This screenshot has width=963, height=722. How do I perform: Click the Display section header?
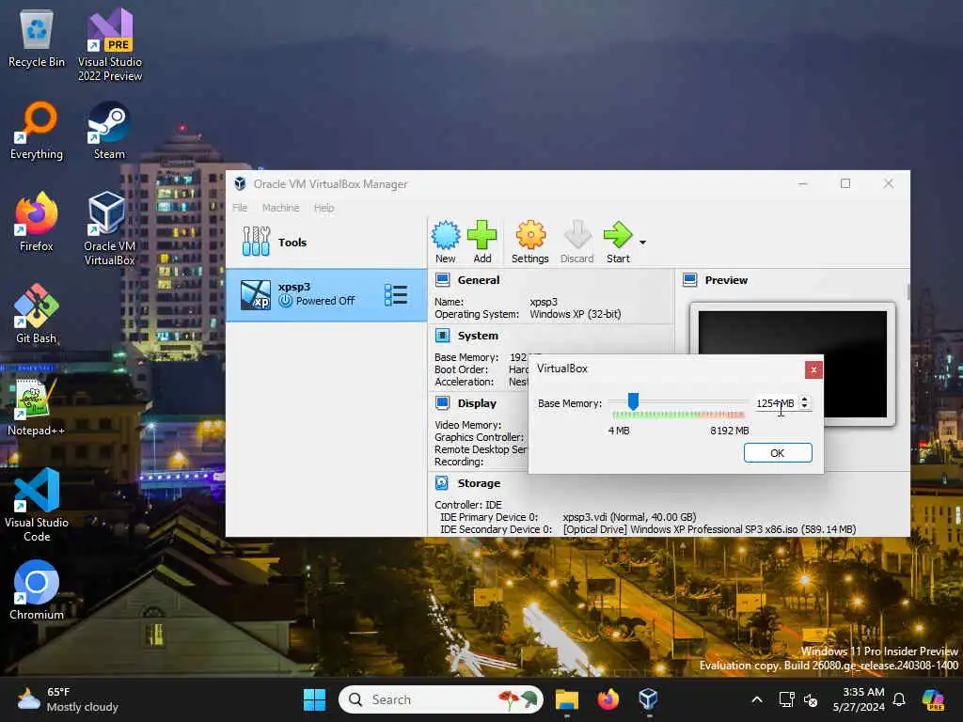(477, 403)
